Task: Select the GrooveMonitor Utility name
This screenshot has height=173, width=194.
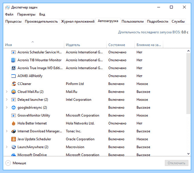Action: tap(34, 116)
